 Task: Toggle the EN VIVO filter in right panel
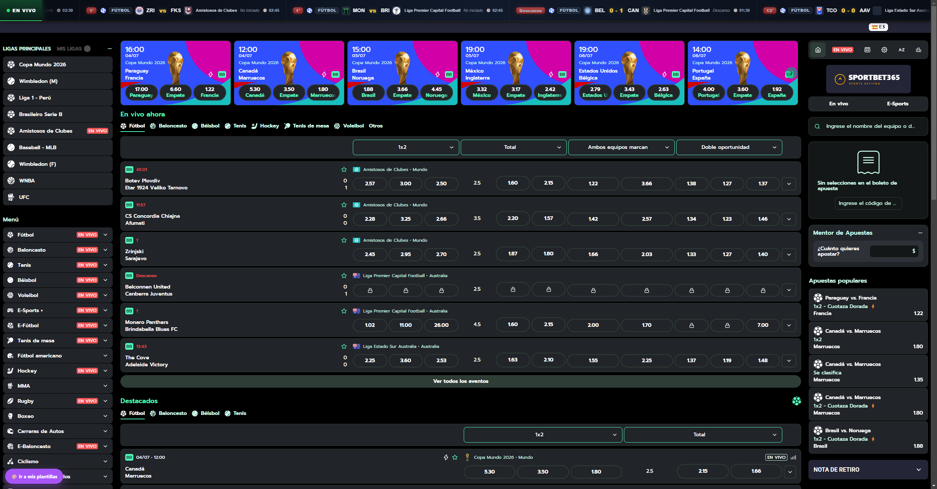click(x=843, y=50)
